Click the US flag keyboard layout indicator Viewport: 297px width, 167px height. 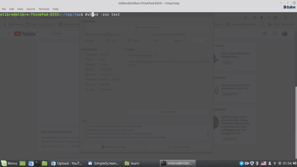tap(264, 163)
